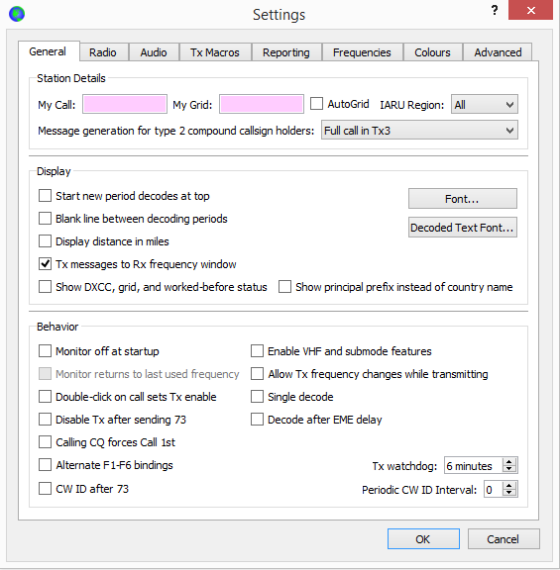This screenshot has height=570, width=560.
Task: Switch to the Radio tab
Action: (104, 52)
